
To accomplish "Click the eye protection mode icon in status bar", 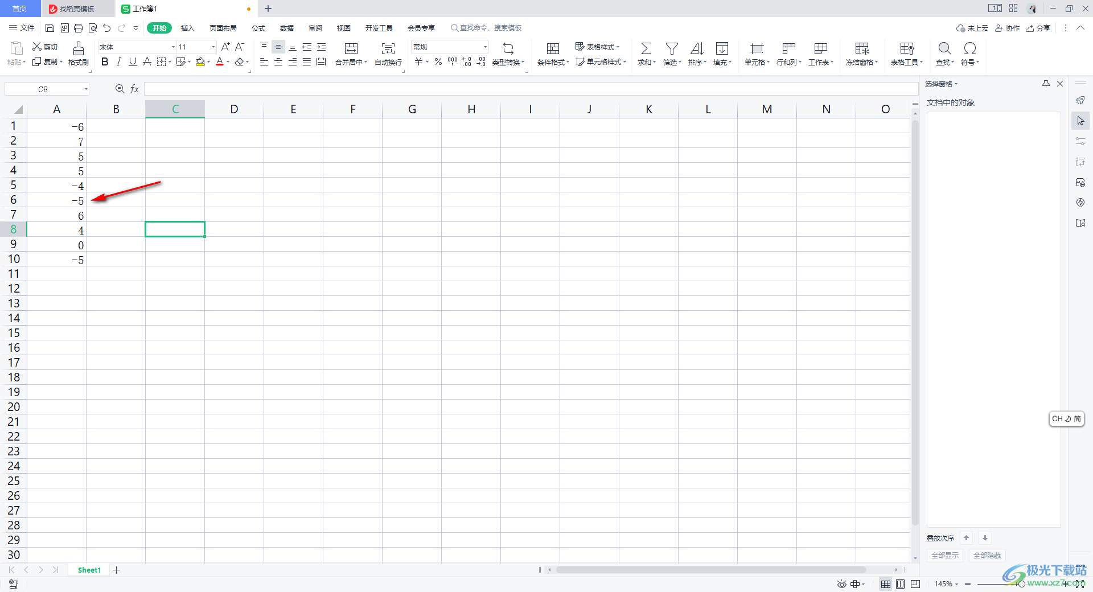I will tap(841, 584).
